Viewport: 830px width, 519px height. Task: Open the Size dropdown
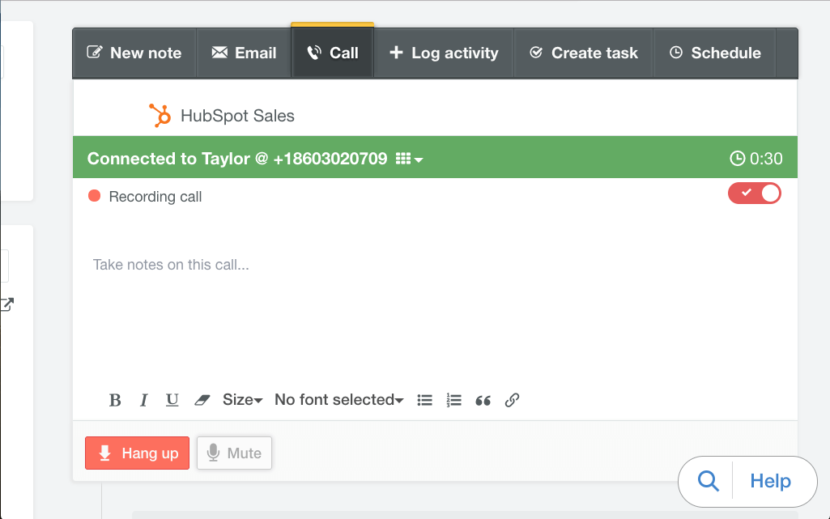point(240,399)
